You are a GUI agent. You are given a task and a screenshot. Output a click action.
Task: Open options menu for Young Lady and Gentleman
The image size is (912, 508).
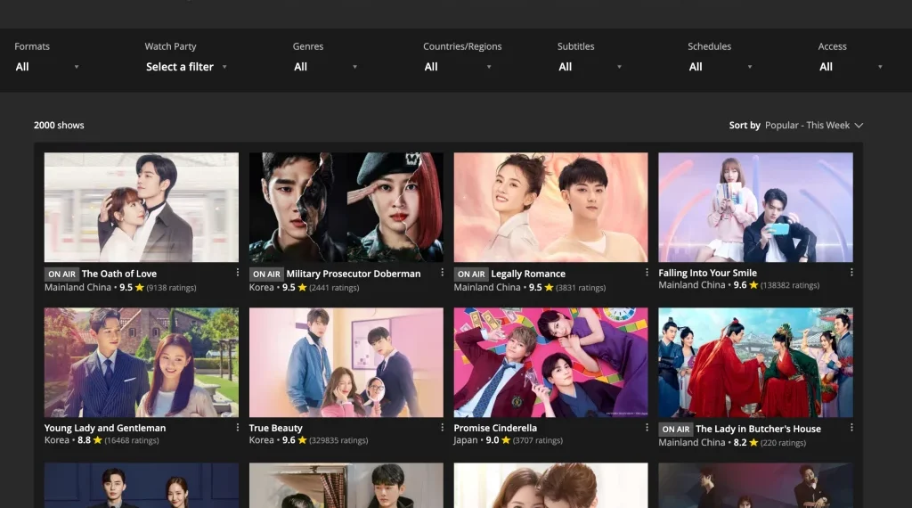click(237, 427)
